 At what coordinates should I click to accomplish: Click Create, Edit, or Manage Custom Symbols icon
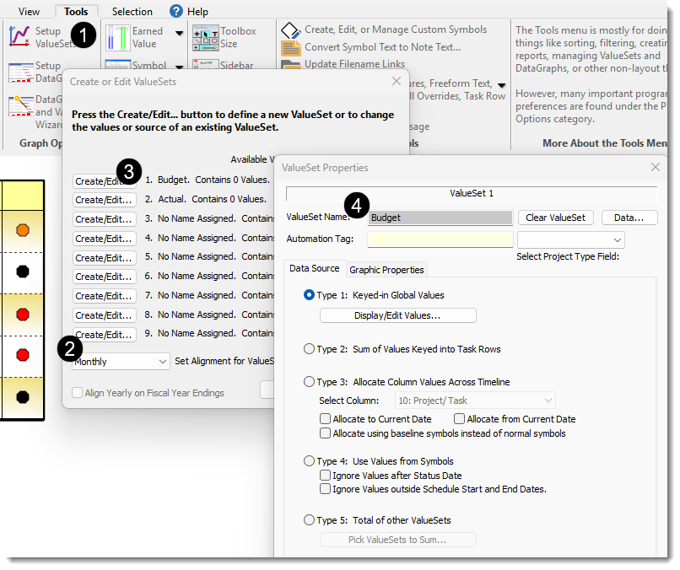pyautogui.click(x=290, y=30)
